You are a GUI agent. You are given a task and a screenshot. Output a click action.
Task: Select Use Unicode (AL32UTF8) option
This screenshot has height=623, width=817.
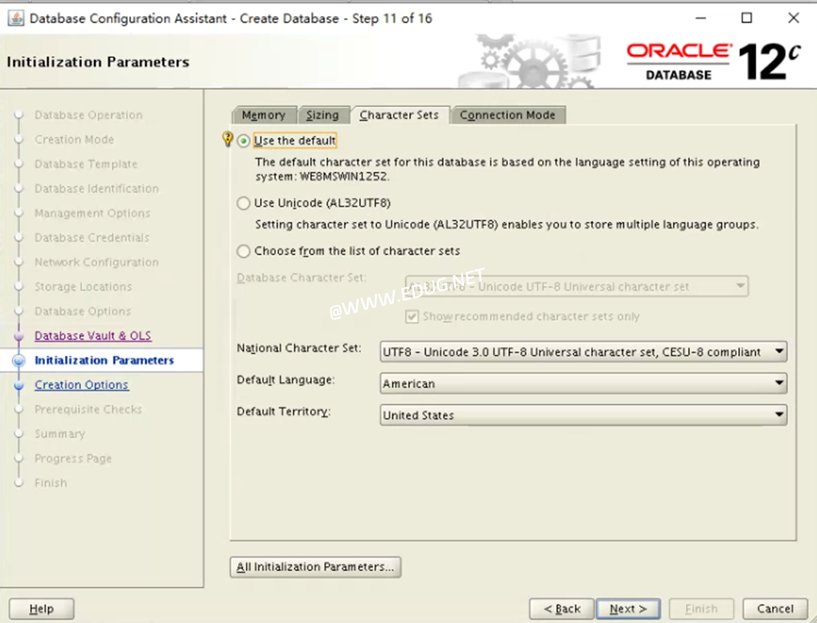click(x=244, y=203)
